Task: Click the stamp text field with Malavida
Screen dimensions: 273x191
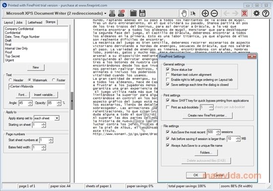Action: tap(37, 86)
